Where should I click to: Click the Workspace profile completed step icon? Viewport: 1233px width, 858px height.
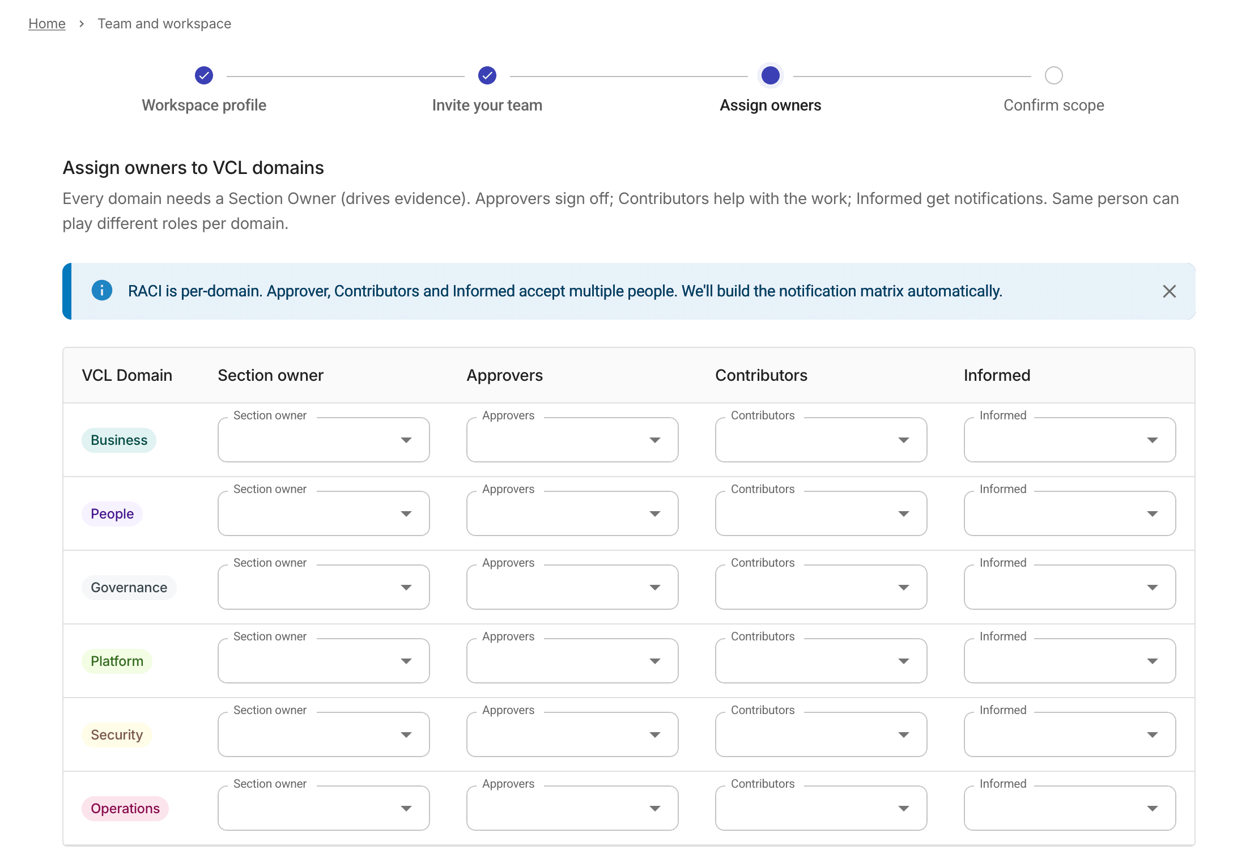click(204, 75)
